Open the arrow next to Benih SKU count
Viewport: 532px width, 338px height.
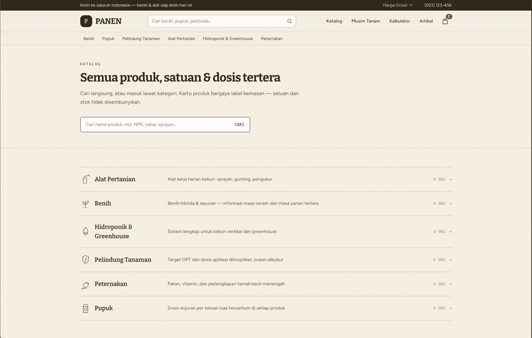point(450,203)
